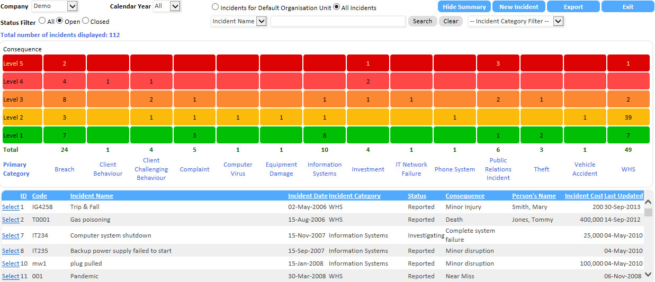Viewport: 655px width, 282px height.
Task: Click Select link for Gas poisoning incident
Action: click(11, 220)
